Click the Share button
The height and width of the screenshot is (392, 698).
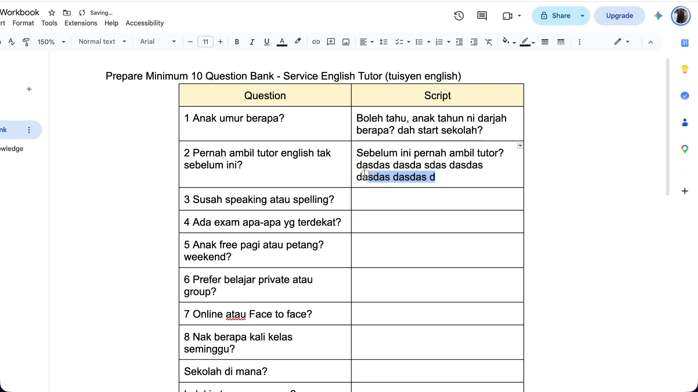click(553, 16)
